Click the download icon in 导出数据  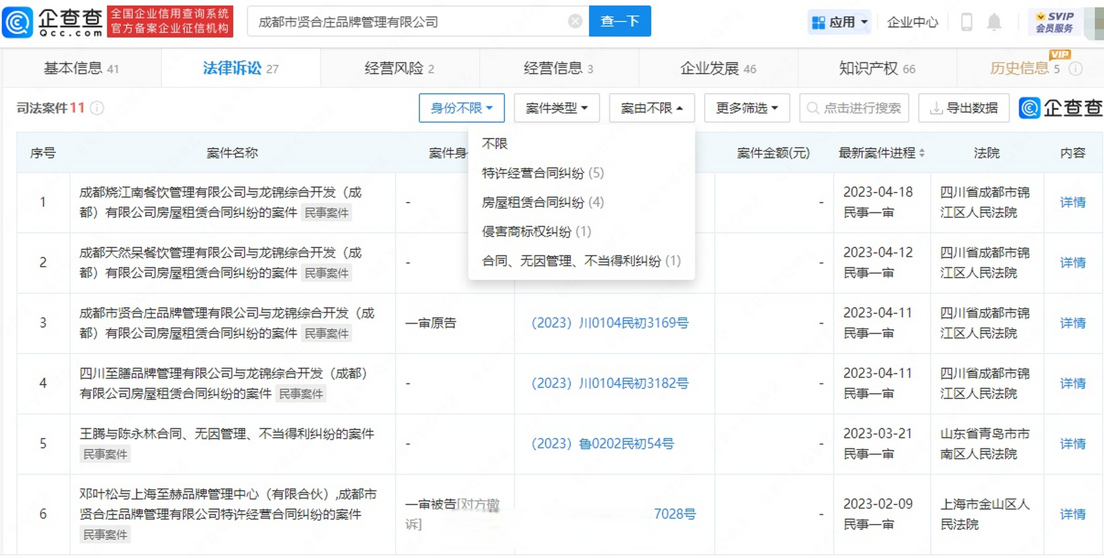[935, 108]
